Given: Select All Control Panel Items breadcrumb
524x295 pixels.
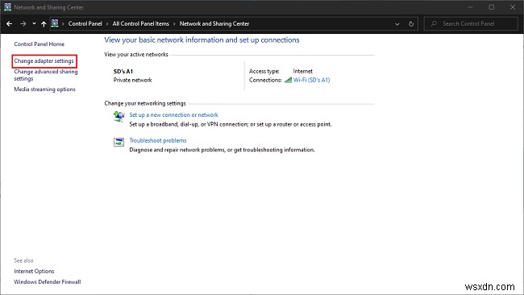Looking at the screenshot, I should pos(141,23).
